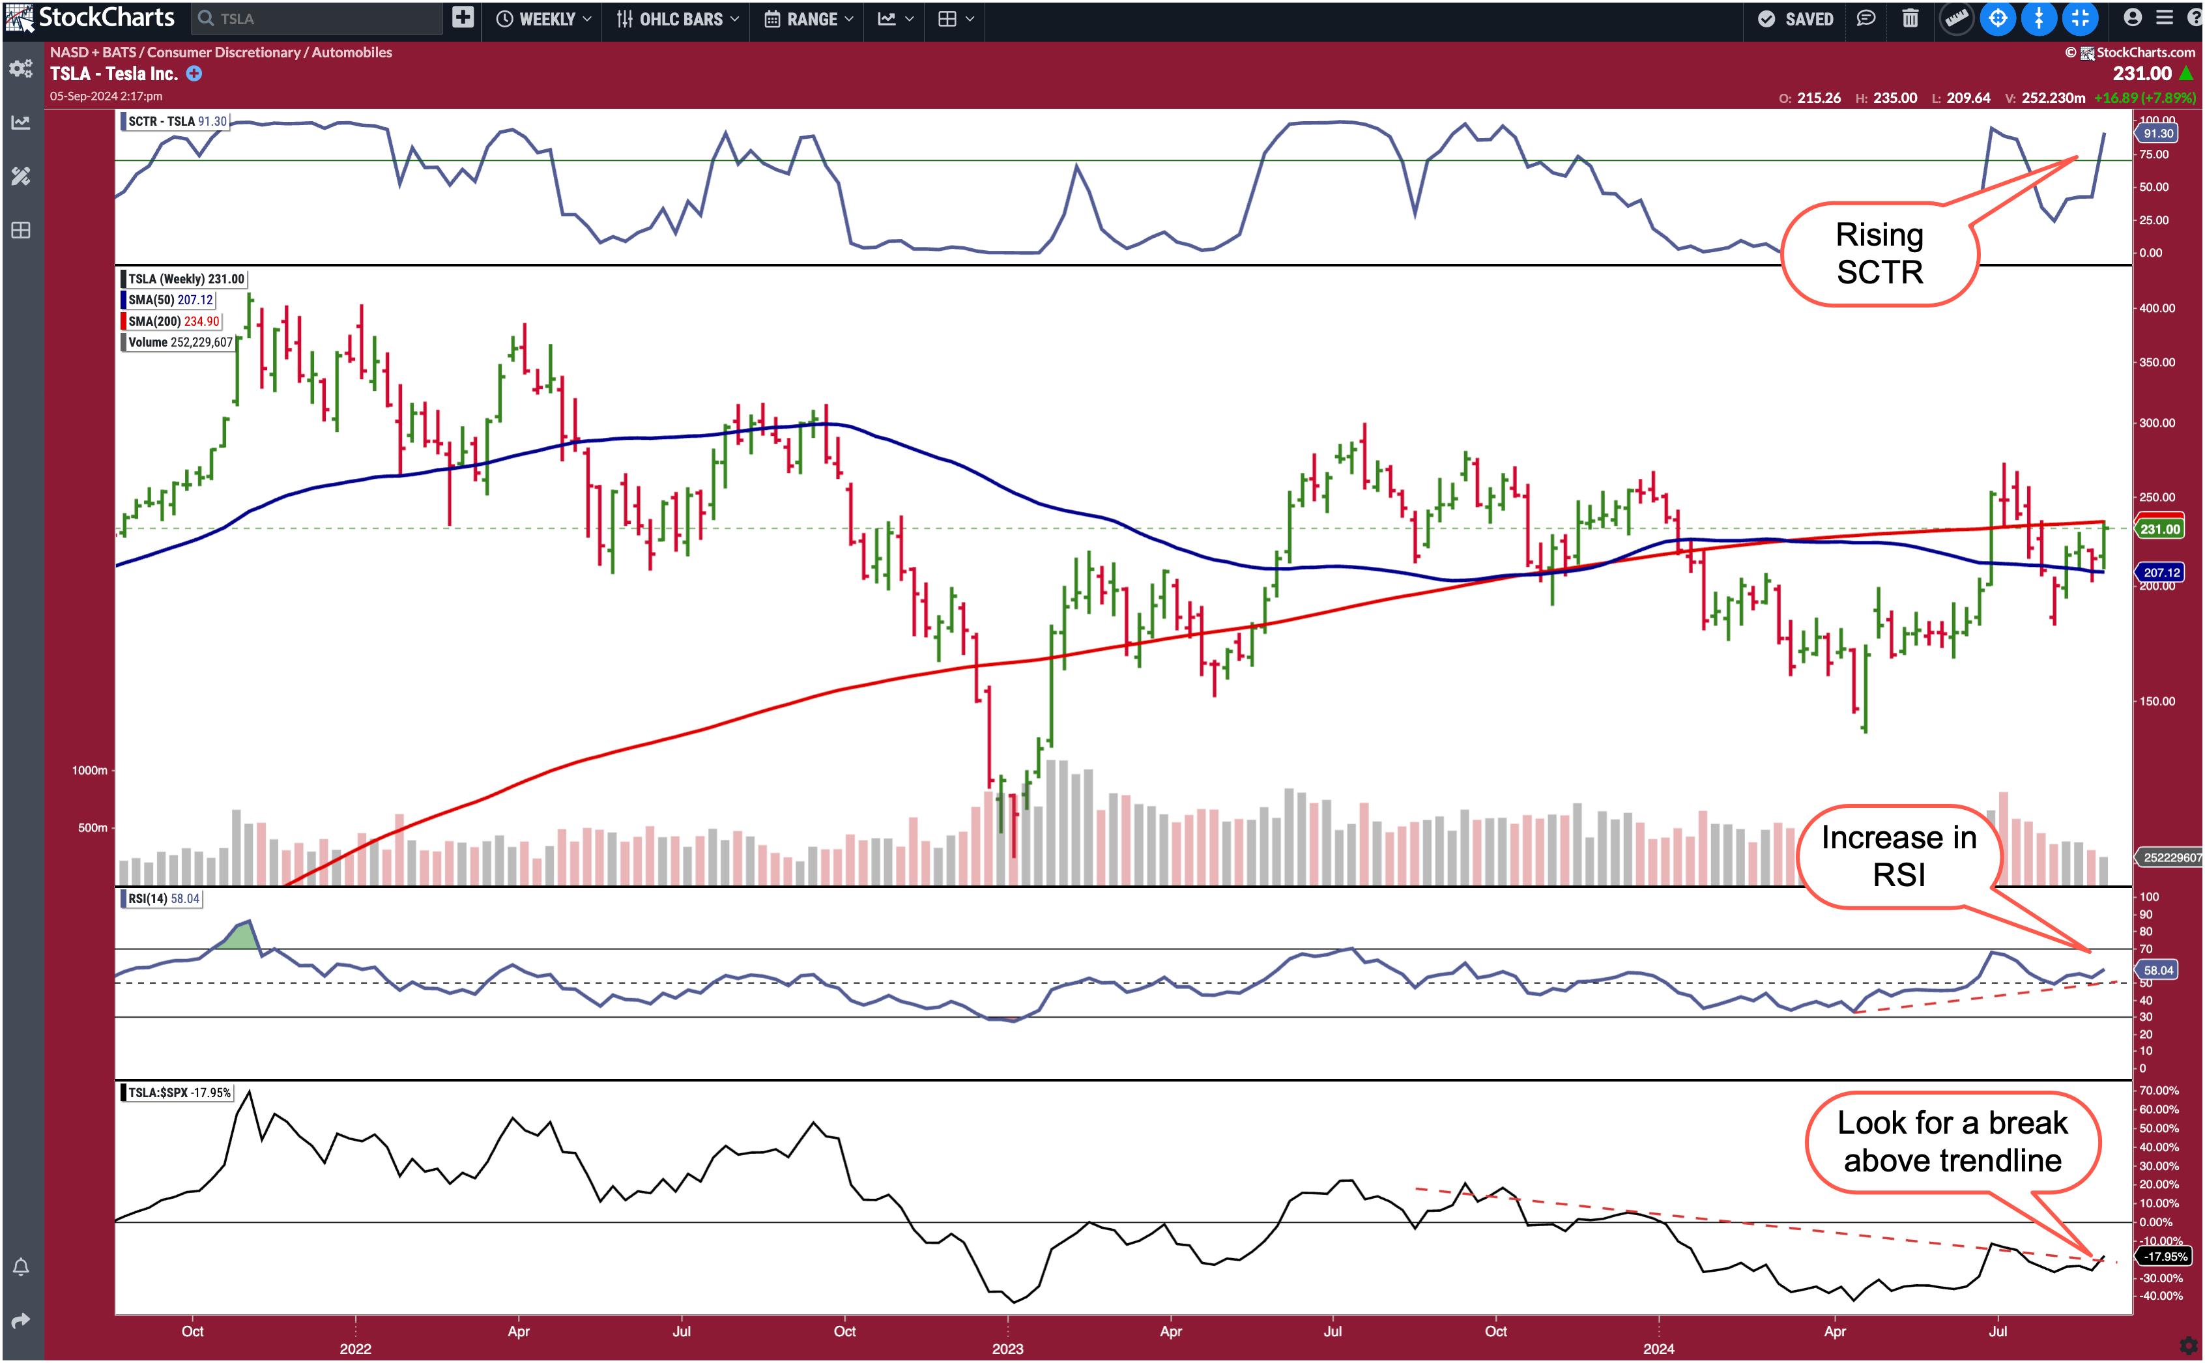
Task: Click the green 231.00 price axis tag
Action: (x=2160, y=529)
